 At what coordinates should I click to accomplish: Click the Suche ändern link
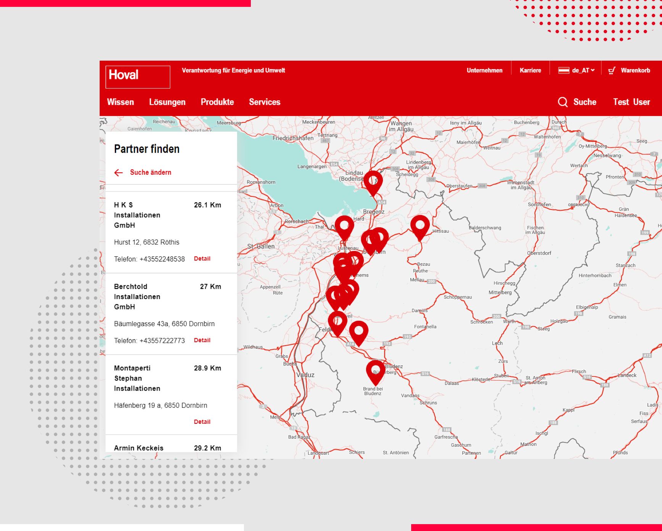pyautogui.click(x=150, y=172)
